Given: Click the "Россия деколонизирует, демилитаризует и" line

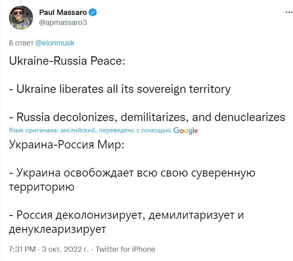Looking at the screenshot, I should (x=127, y=215).
